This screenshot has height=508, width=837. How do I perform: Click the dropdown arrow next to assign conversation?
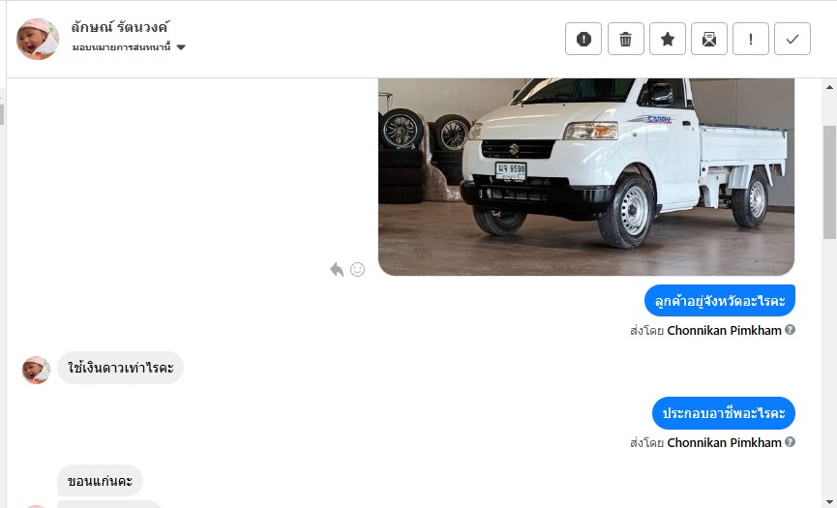181,47
